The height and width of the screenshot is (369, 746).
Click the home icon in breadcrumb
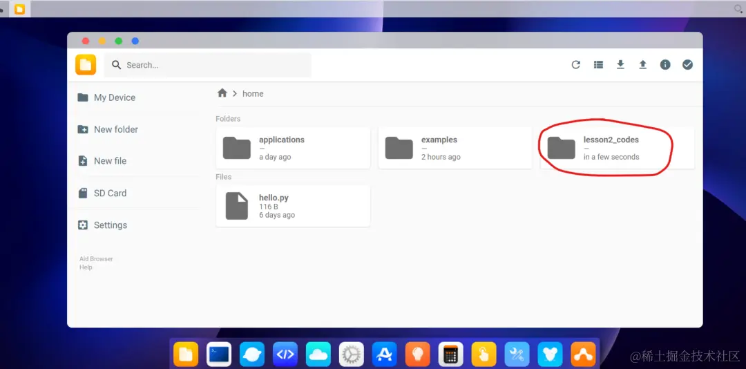[222, 93]
